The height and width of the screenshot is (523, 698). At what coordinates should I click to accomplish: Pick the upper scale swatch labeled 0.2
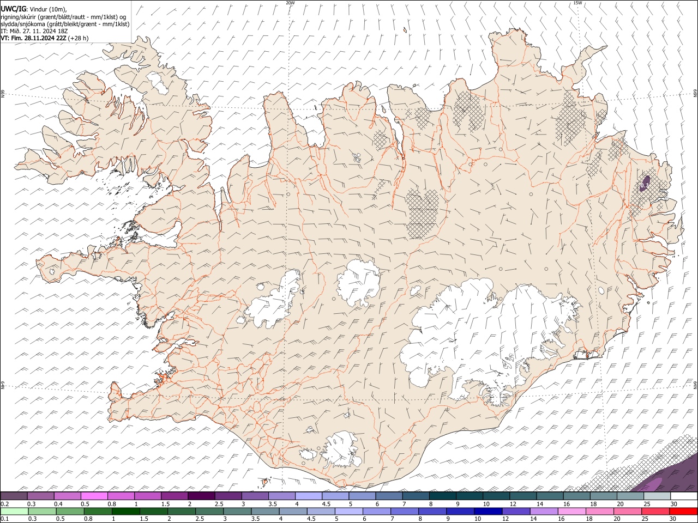coord(14,496)
